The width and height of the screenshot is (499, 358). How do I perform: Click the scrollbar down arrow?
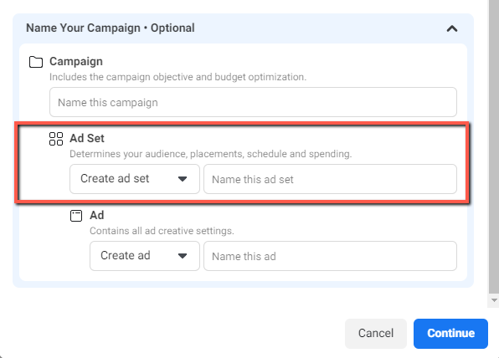[x=494, y=300]
